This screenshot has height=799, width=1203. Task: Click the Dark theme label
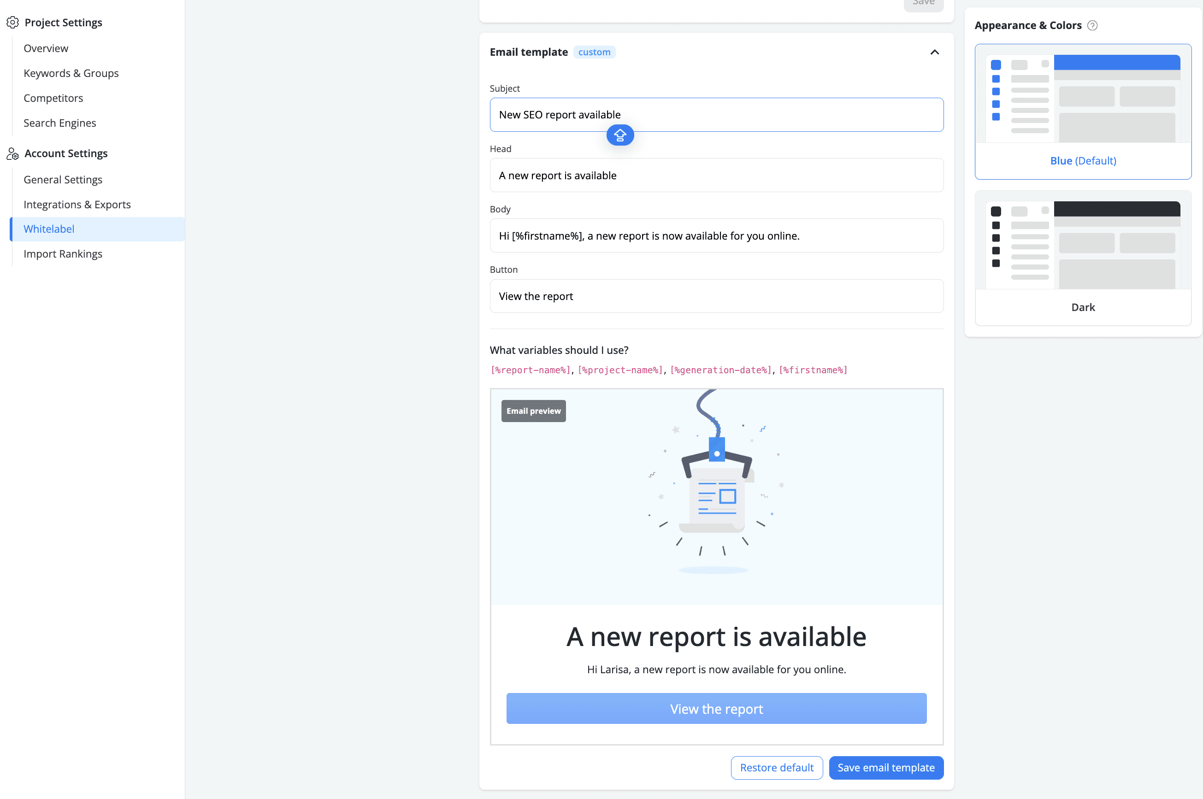pyautogui.click(x=1083, y=307)
